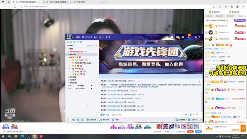The image size is (247, 139).
Task: Expand the 九劫曲唱排 channel
Action: 68,83
